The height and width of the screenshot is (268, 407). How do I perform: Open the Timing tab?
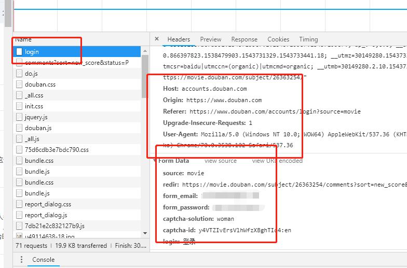[308, 39]
